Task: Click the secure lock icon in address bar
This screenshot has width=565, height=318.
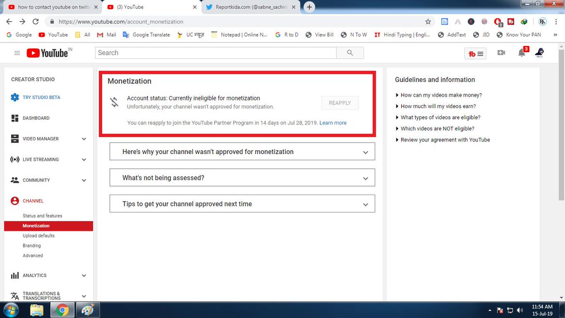Action: point(52,22)
